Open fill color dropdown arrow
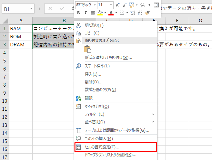The image size is (212, 160). [x=105, y=13]
